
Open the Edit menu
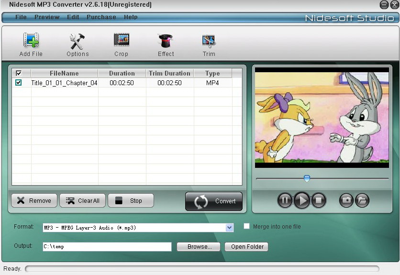[73, 17]
